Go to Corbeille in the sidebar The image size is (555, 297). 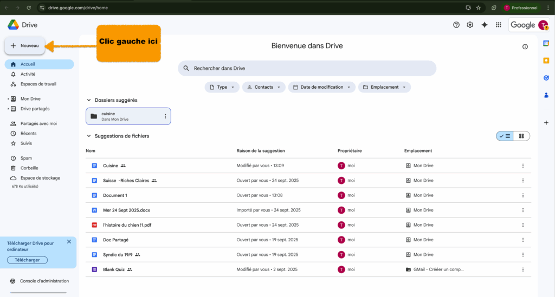[x=29, y=168]
